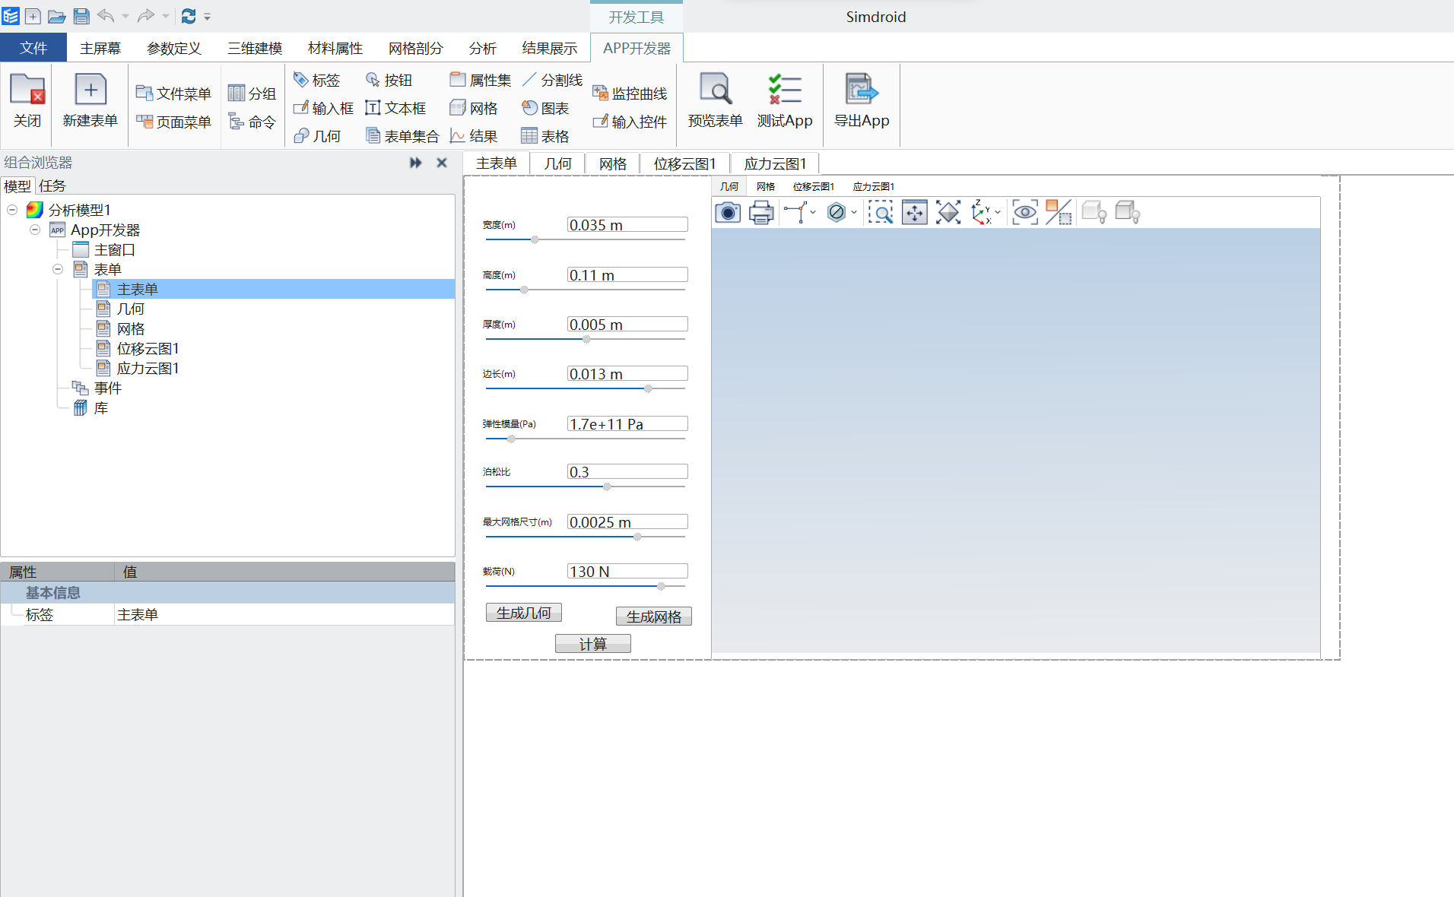The height and width of the screenshot is (897, 1454).
Task: Switch to the 结果展示 ribbon tab
Action: point(549,48)
